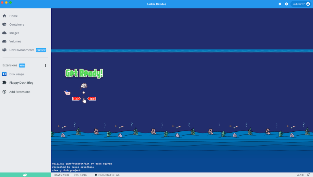
Task: Click the v4.9.0 version label
Action: (x=300, y=175)
